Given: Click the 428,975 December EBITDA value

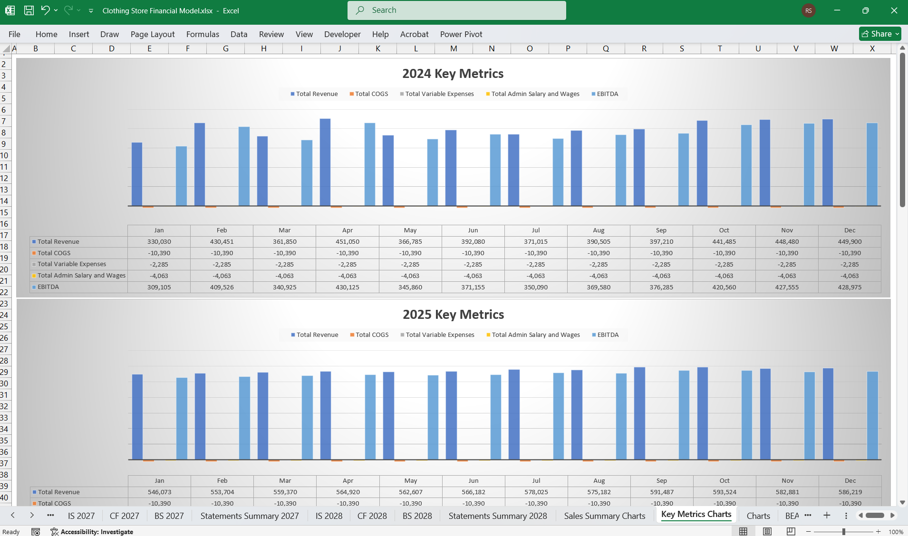Looking at the screenshot, I should click(x=850, y=287).
